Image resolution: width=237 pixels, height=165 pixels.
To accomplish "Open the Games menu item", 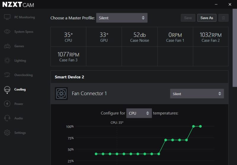I will 19,46.
